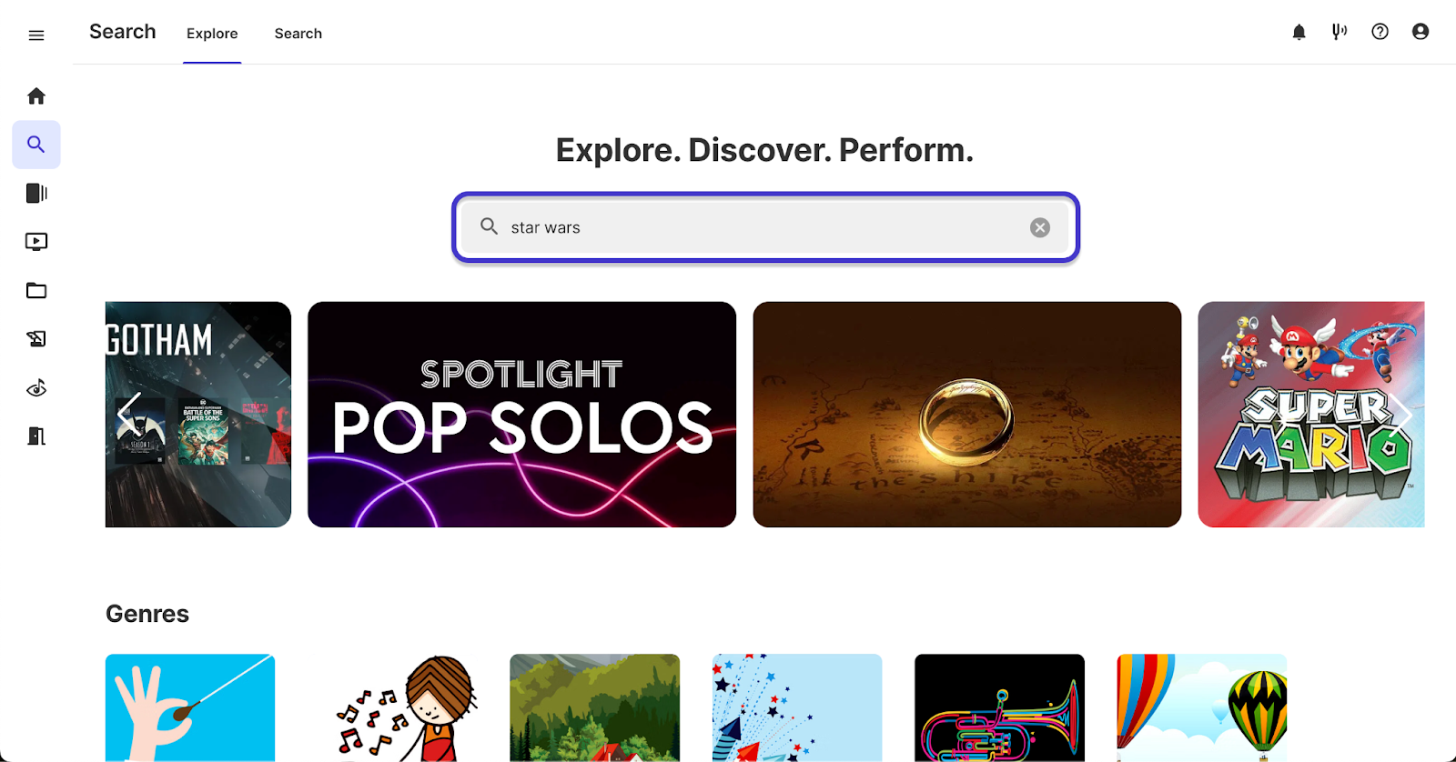This screenshot has height=762, width=1456.
Task: Open the no-image assignment icon in sidebar
Action: click(x=36, y=339)
